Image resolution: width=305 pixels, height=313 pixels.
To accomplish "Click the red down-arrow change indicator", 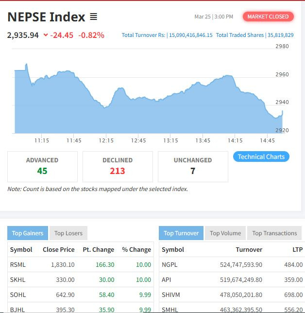I will pyautogui.click(x=46, y=35).
